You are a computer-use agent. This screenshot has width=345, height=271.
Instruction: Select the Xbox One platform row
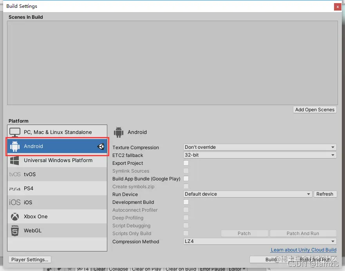(57, 216)
